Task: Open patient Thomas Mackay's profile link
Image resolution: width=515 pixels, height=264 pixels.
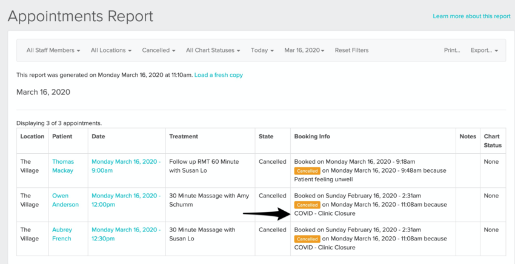Action: tap(62, 166)
